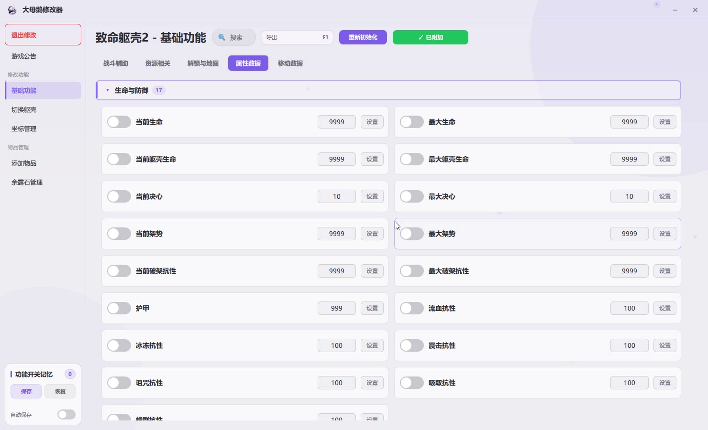Click 设置 for 当前生命
The width and height of the screenshot is (708, 430).
[372, 122]
